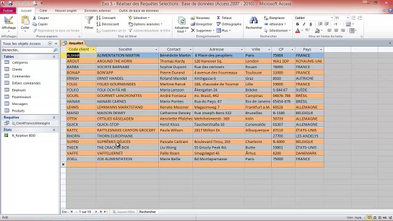
Task: Go to next record button
Action: (x=96, y=212)
